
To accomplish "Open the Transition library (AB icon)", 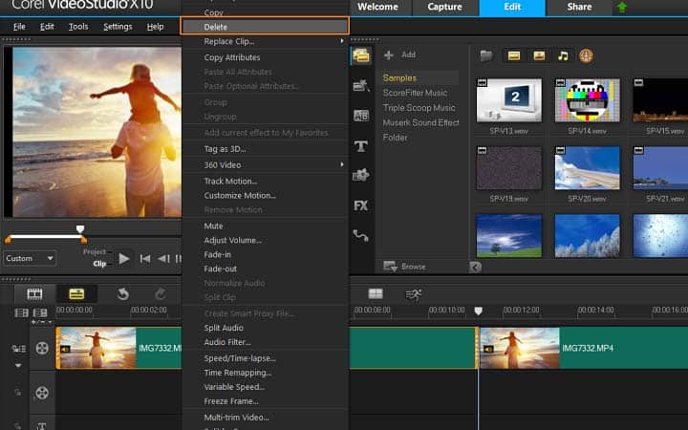I will pyautogui.click(x=361, y=116).
